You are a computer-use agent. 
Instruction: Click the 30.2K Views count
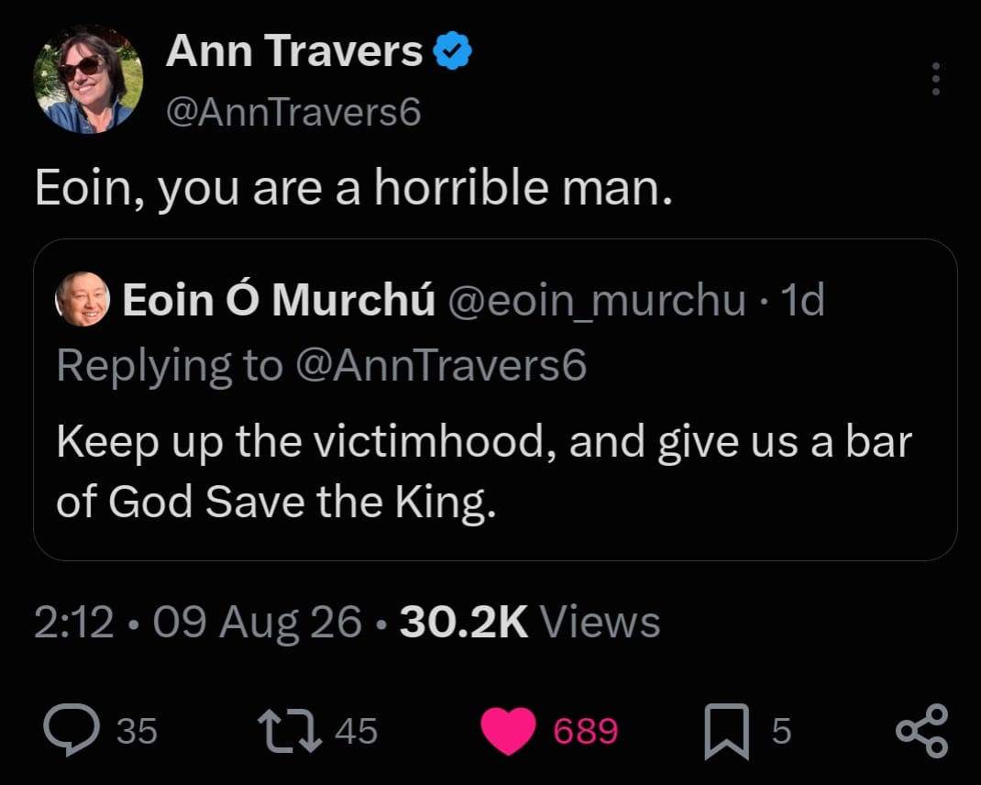click(x=530, y=623)
